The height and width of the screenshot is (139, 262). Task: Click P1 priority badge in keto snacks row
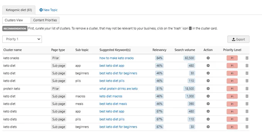point(232,58)
